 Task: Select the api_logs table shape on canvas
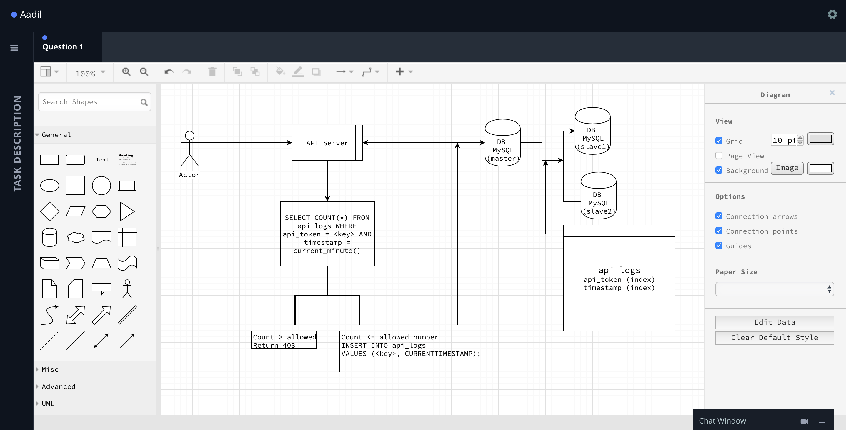click(x=619, y=278)
